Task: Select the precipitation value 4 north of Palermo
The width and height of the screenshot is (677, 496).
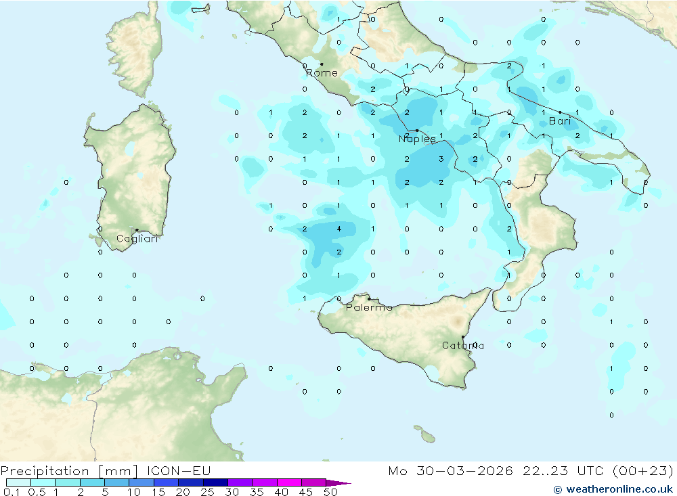Action: click(x=339, y=229)
